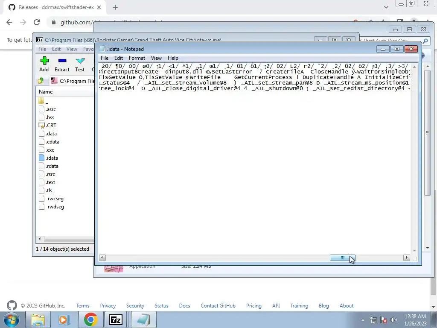437x328 pixels.
Task: Open 7-Zip View menu
Action: coord(72,49)
